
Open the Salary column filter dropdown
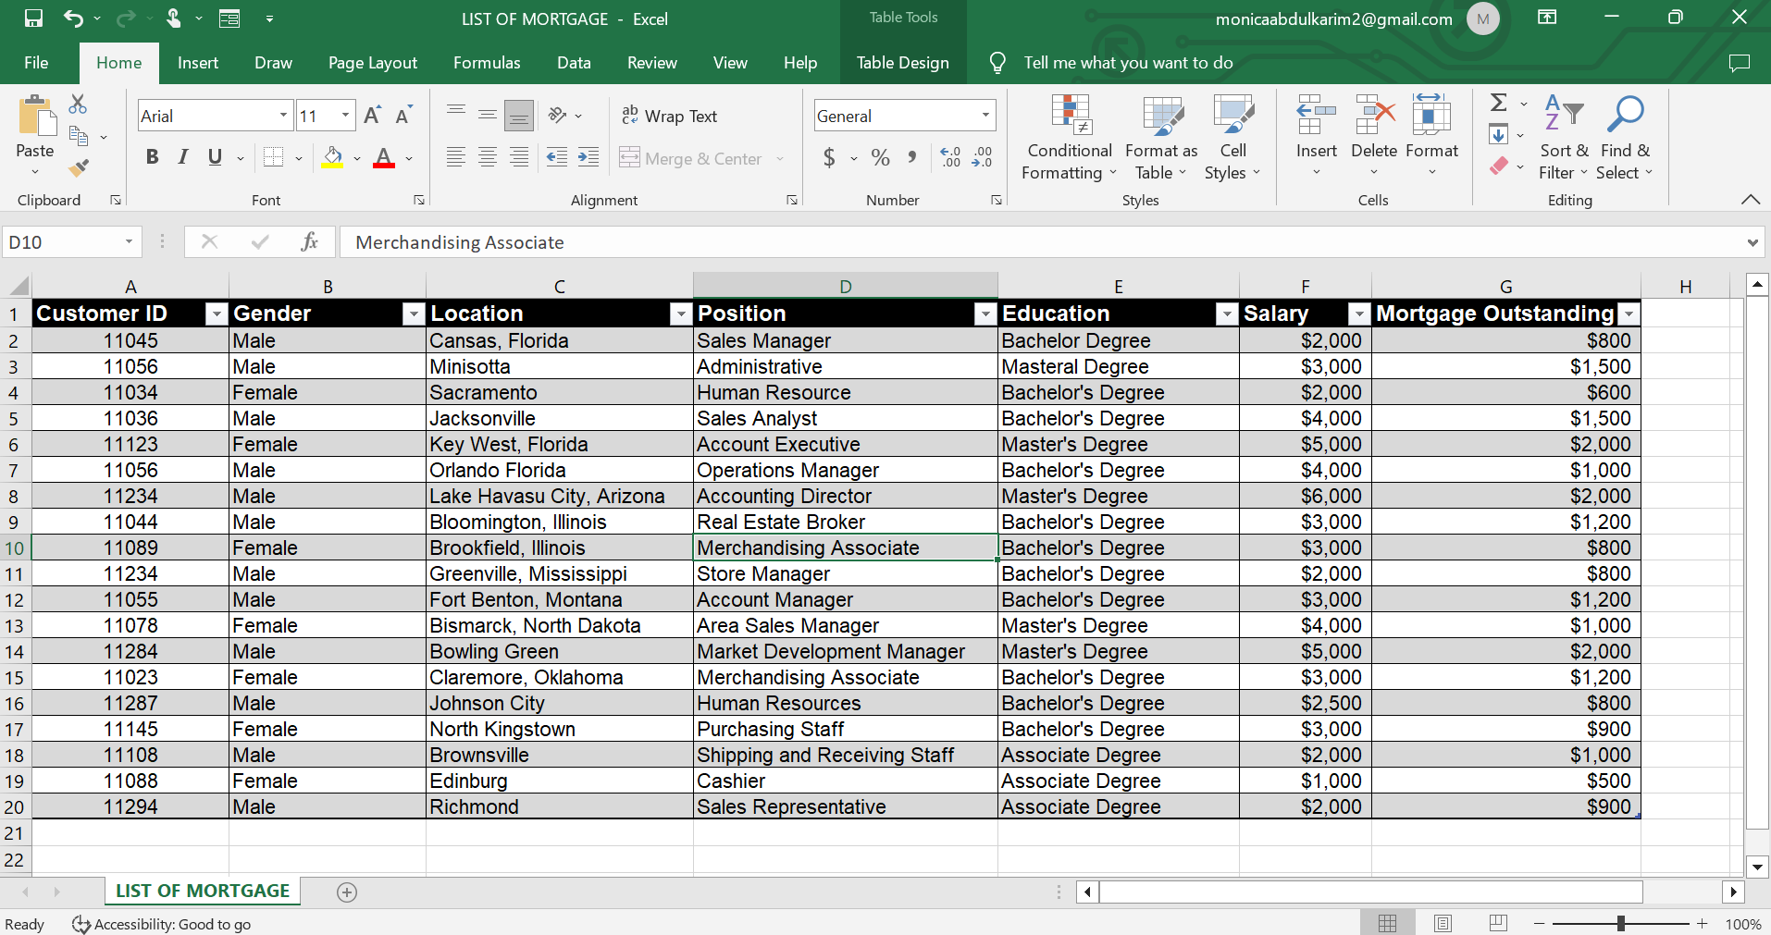pos(1358,314)
